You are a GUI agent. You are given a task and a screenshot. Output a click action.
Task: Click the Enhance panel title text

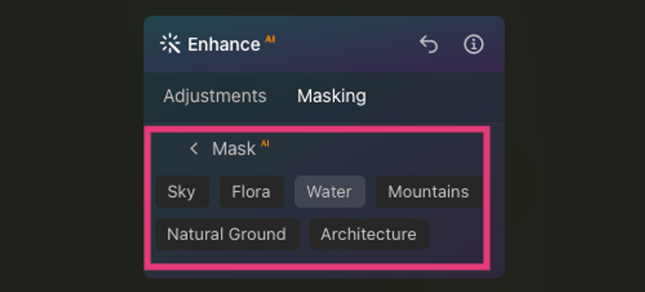pos(223,44)
